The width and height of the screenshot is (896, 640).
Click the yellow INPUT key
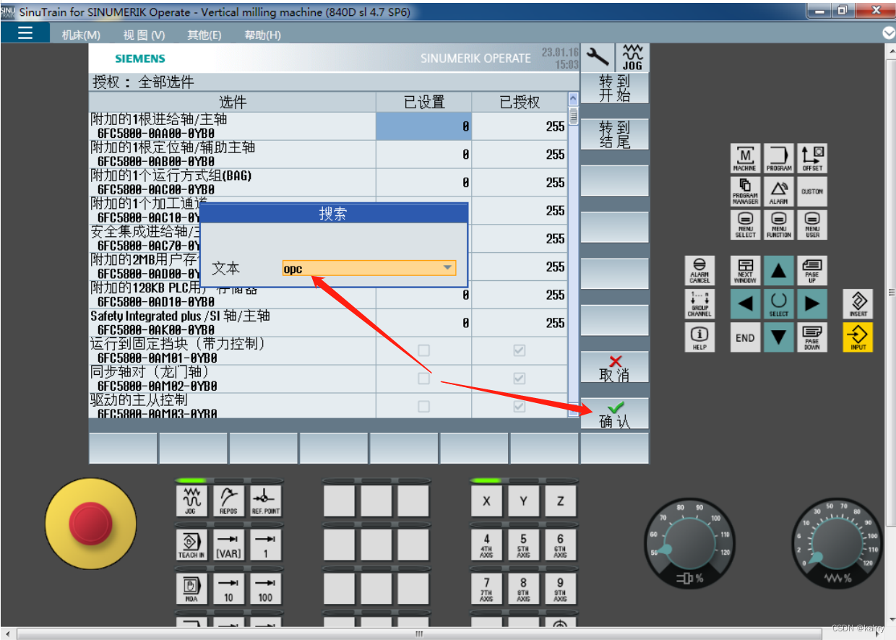point(858,337)
